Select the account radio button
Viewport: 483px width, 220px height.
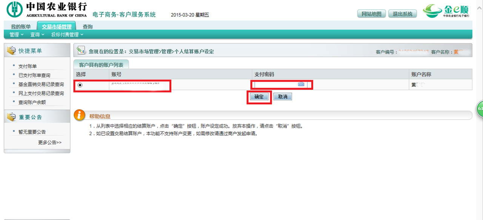click(80, 85)
